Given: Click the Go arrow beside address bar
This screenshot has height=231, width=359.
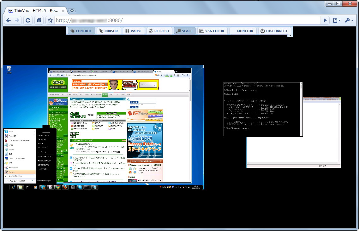Looking at the screenshot, I should (x=325, y=20).
